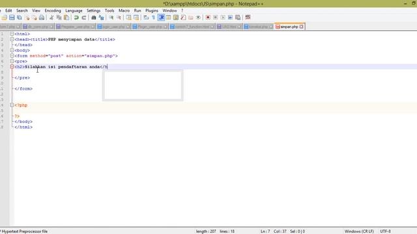This screenshot has height=234, width=417.
Task: Cut selection with the scissors icon
Action: coord(51,18)
